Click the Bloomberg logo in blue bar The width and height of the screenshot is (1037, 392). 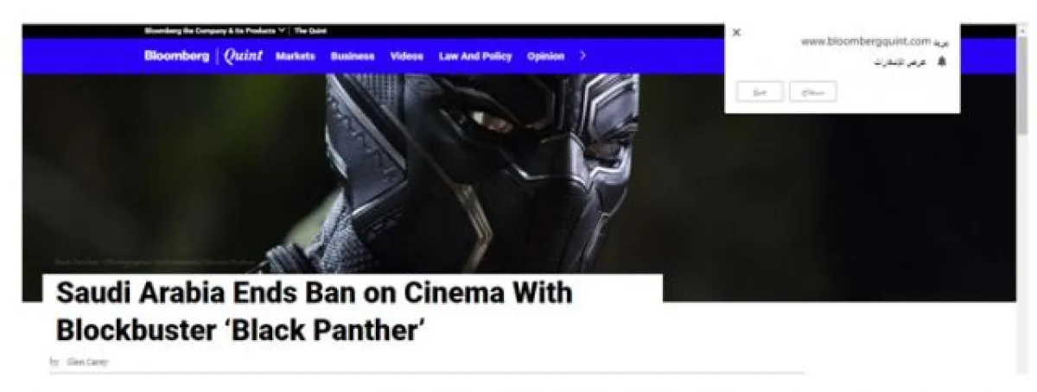click(x=176, y=56)
